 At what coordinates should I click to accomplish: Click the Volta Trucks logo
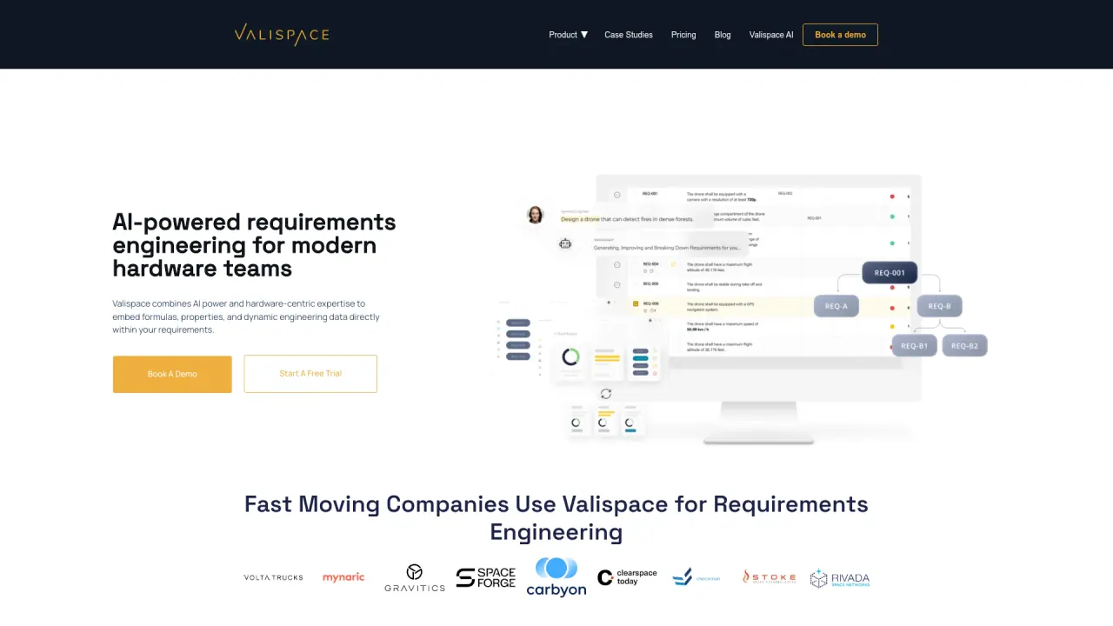(273, 577)
